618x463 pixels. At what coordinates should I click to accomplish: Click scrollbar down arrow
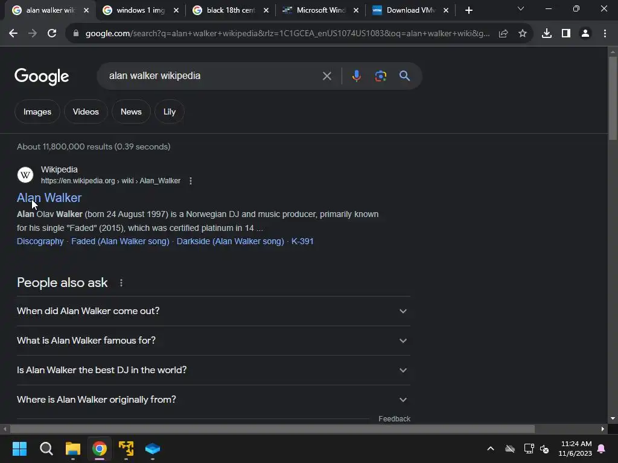pyautogui.click(x=613, y=418)
